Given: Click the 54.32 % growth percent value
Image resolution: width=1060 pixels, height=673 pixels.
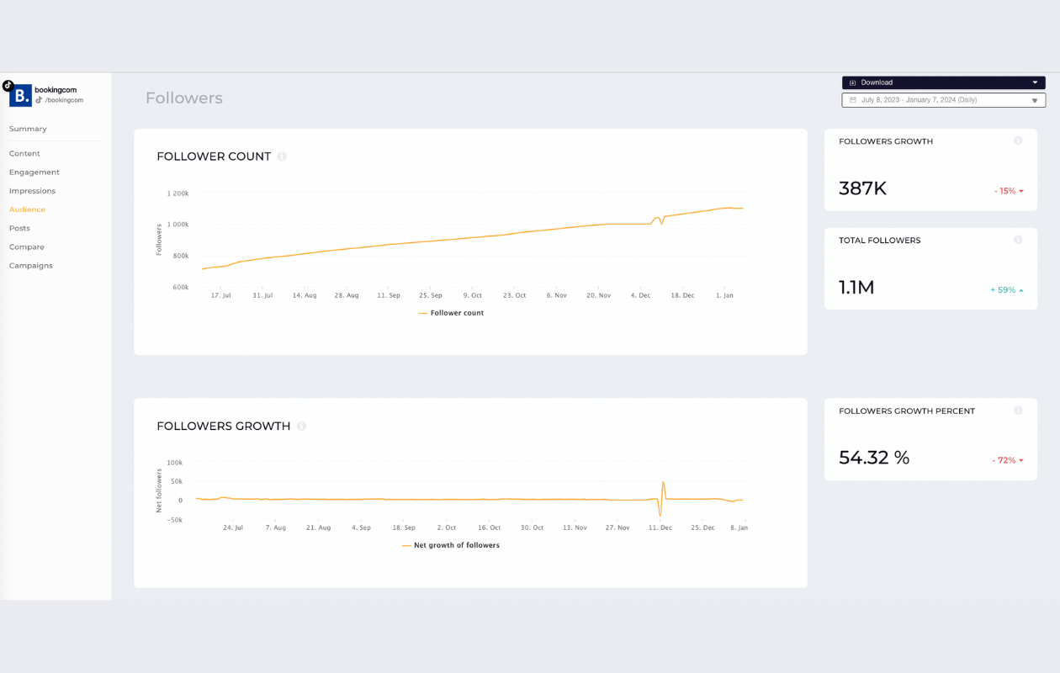Looking at the screenshot, I should [874, 458].
